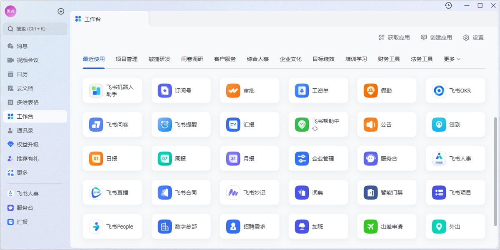This screenshot has width=500, height=250.
Task: Click the plus icon beside avatar
Action: pos(61,11)
